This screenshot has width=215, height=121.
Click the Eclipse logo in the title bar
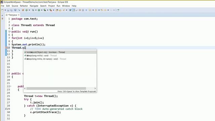click(x=2, y=2)
